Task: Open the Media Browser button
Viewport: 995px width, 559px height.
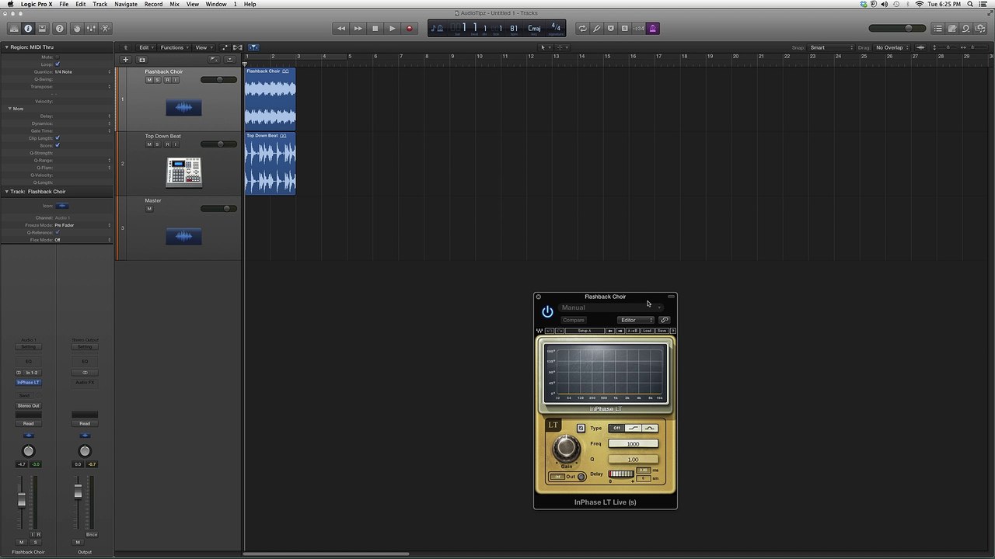Action: pos(980,29)
